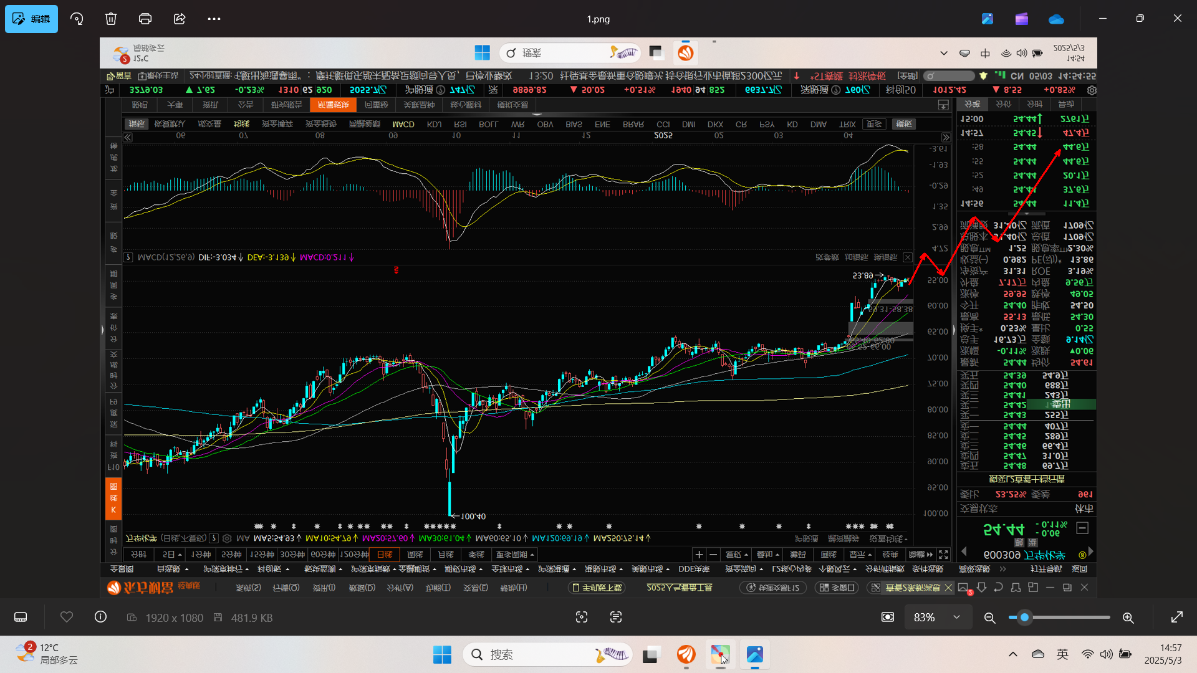The image size is (1197, 673).
Task: Click the rotate image icon
Action: click(77, 19)
